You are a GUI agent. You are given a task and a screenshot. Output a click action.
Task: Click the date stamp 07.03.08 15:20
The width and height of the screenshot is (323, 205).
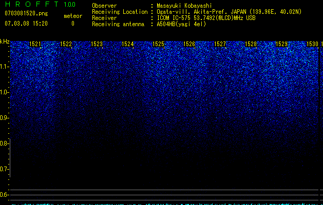tap(26, 24)
